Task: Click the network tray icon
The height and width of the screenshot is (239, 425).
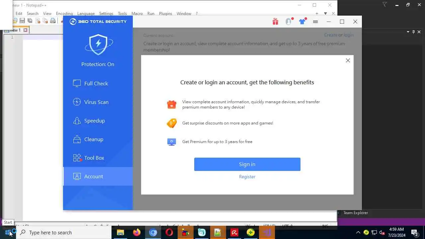Action: coord(374,232)
